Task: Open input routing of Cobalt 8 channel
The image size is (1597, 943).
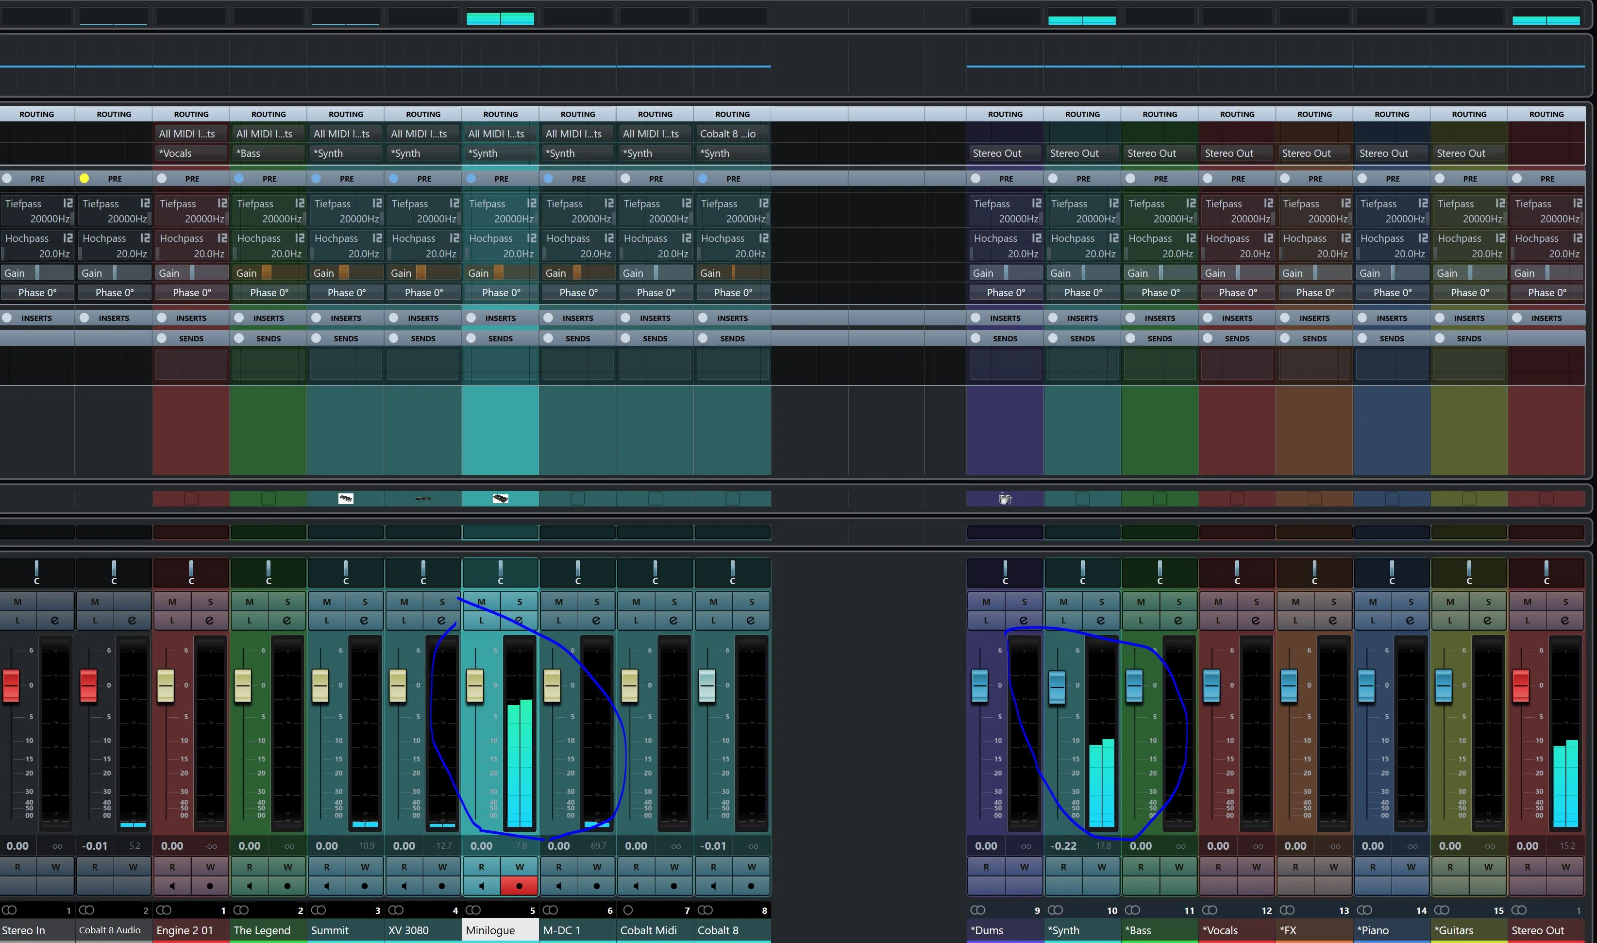Action: pos(732,134)
